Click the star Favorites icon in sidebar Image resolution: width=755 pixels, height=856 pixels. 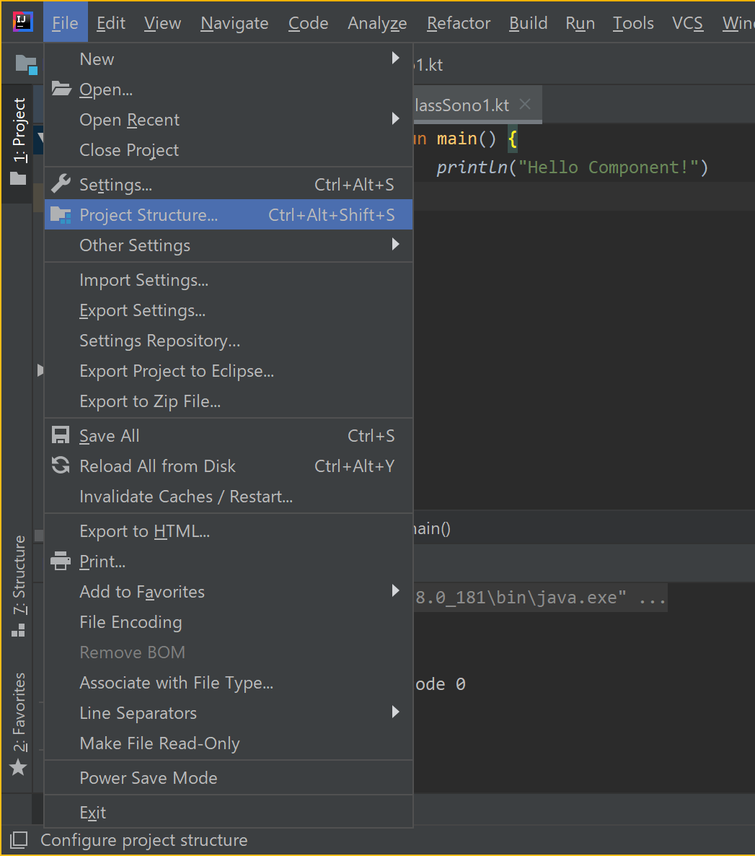(19, 767)
